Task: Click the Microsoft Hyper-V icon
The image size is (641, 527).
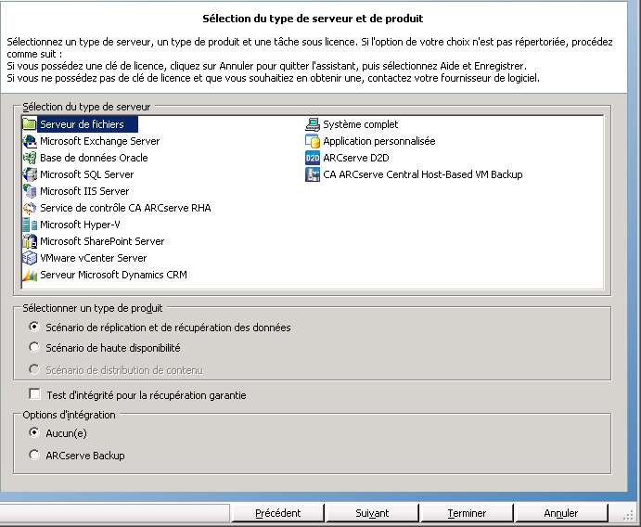Action: pos(30,225)
